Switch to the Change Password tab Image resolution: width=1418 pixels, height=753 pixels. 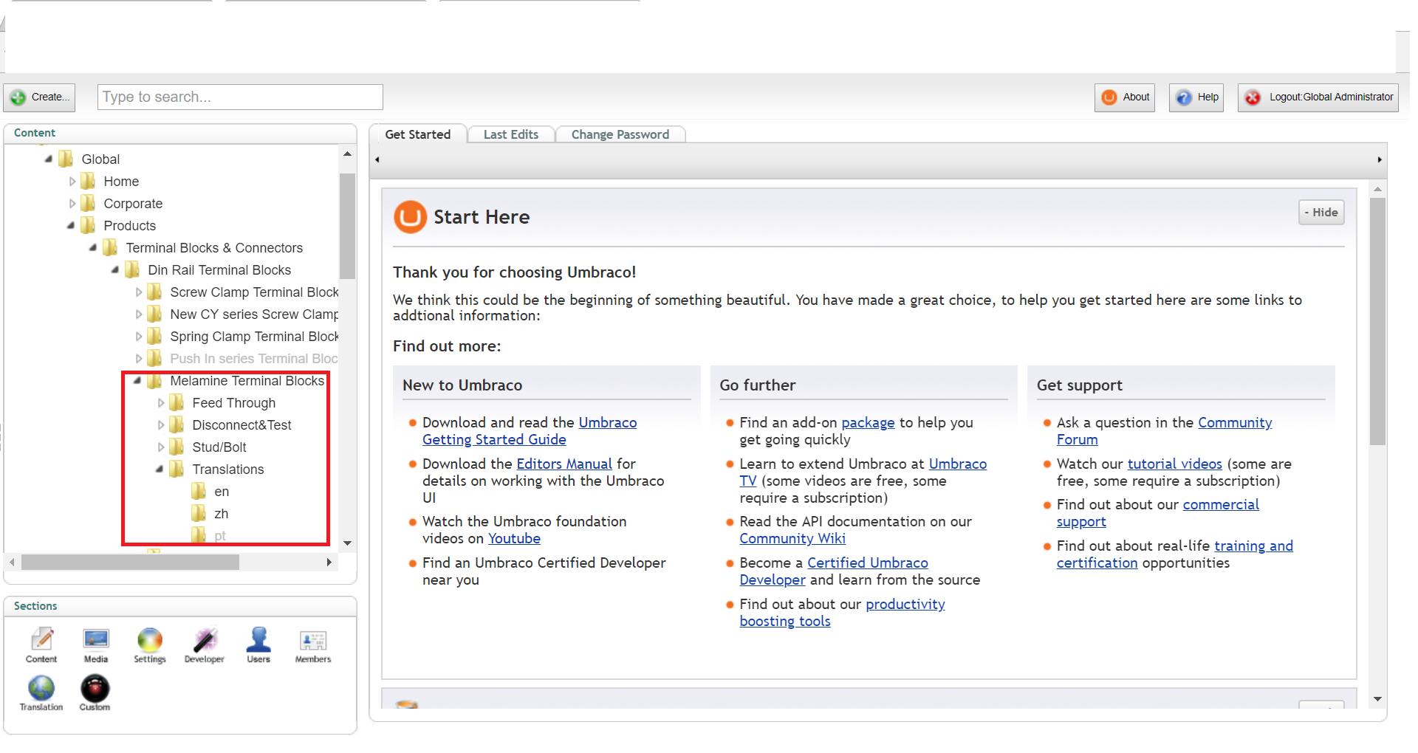tap(620, 134)
